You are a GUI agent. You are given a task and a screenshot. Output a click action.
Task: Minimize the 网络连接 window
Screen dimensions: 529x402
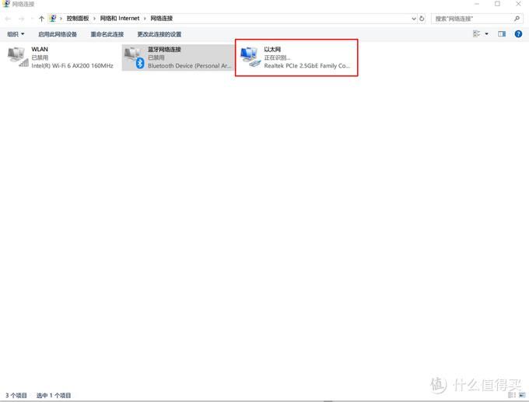(x=477, y=4)
